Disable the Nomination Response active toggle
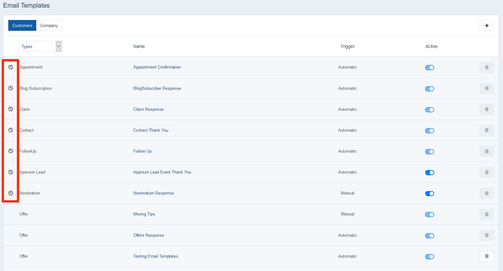 click(x=429, y=194)
